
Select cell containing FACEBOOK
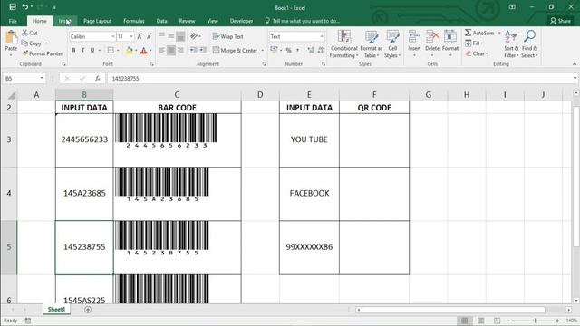coord(309,194)
